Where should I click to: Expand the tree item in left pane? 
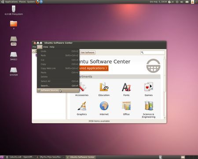click(x=33, y=51)
